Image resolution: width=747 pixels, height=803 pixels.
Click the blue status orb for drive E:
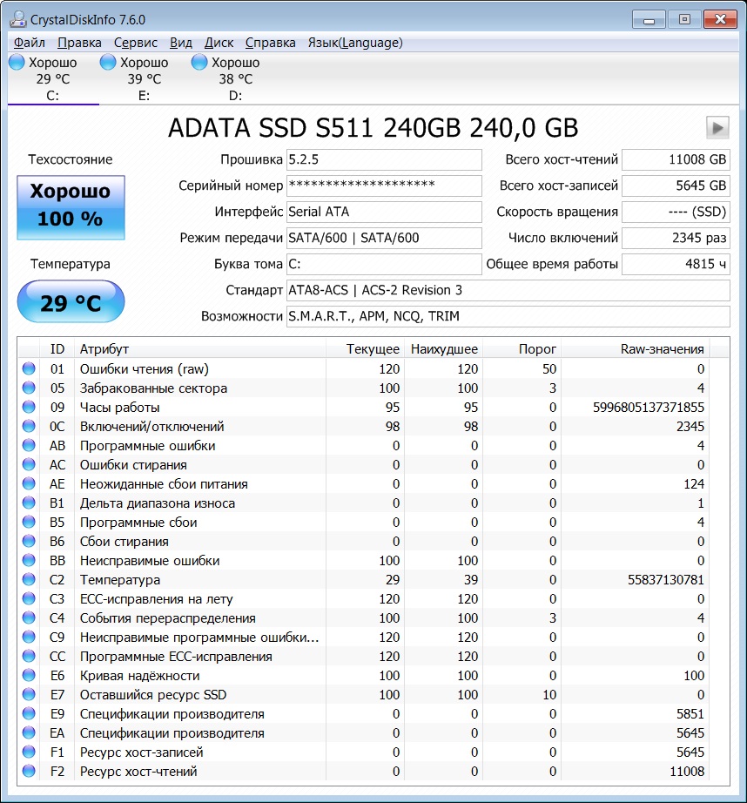(x=108, y=62)
